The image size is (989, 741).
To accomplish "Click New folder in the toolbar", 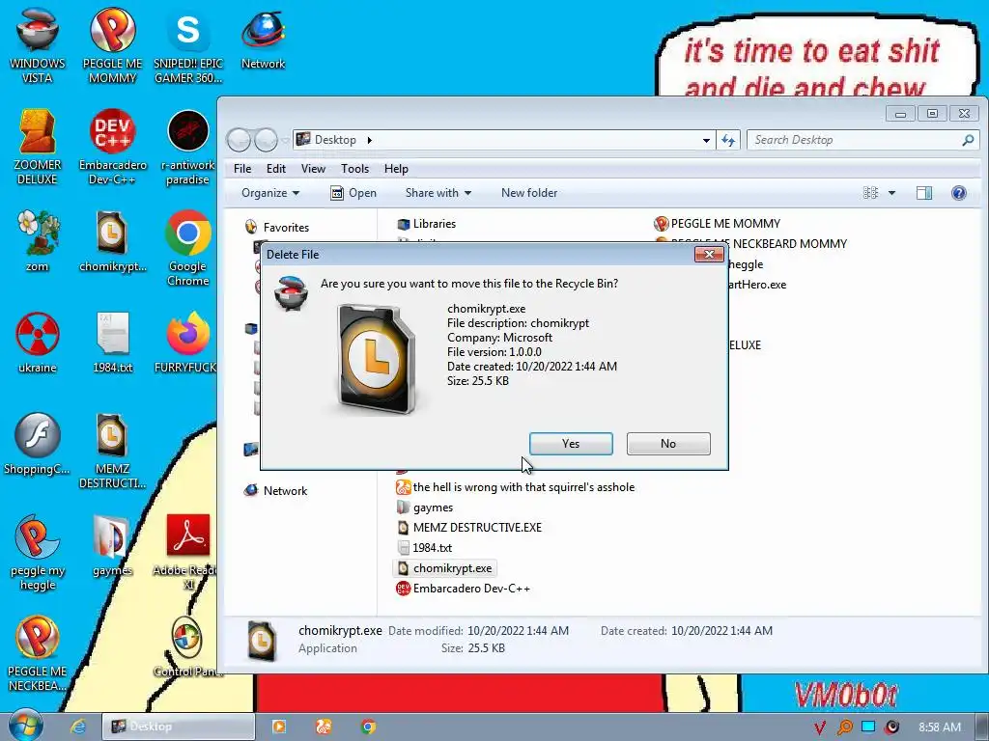I will click(529, 193).
